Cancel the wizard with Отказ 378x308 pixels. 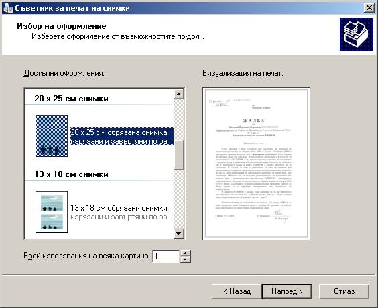tap(344, 291)
